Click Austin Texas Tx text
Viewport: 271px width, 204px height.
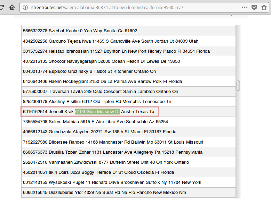[138, 112]
